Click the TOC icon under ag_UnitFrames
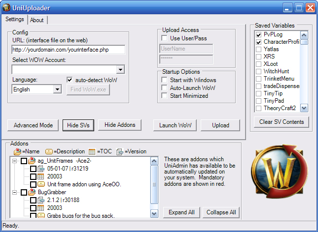Viewport: 318px width, 232px height. coord(41,176)
